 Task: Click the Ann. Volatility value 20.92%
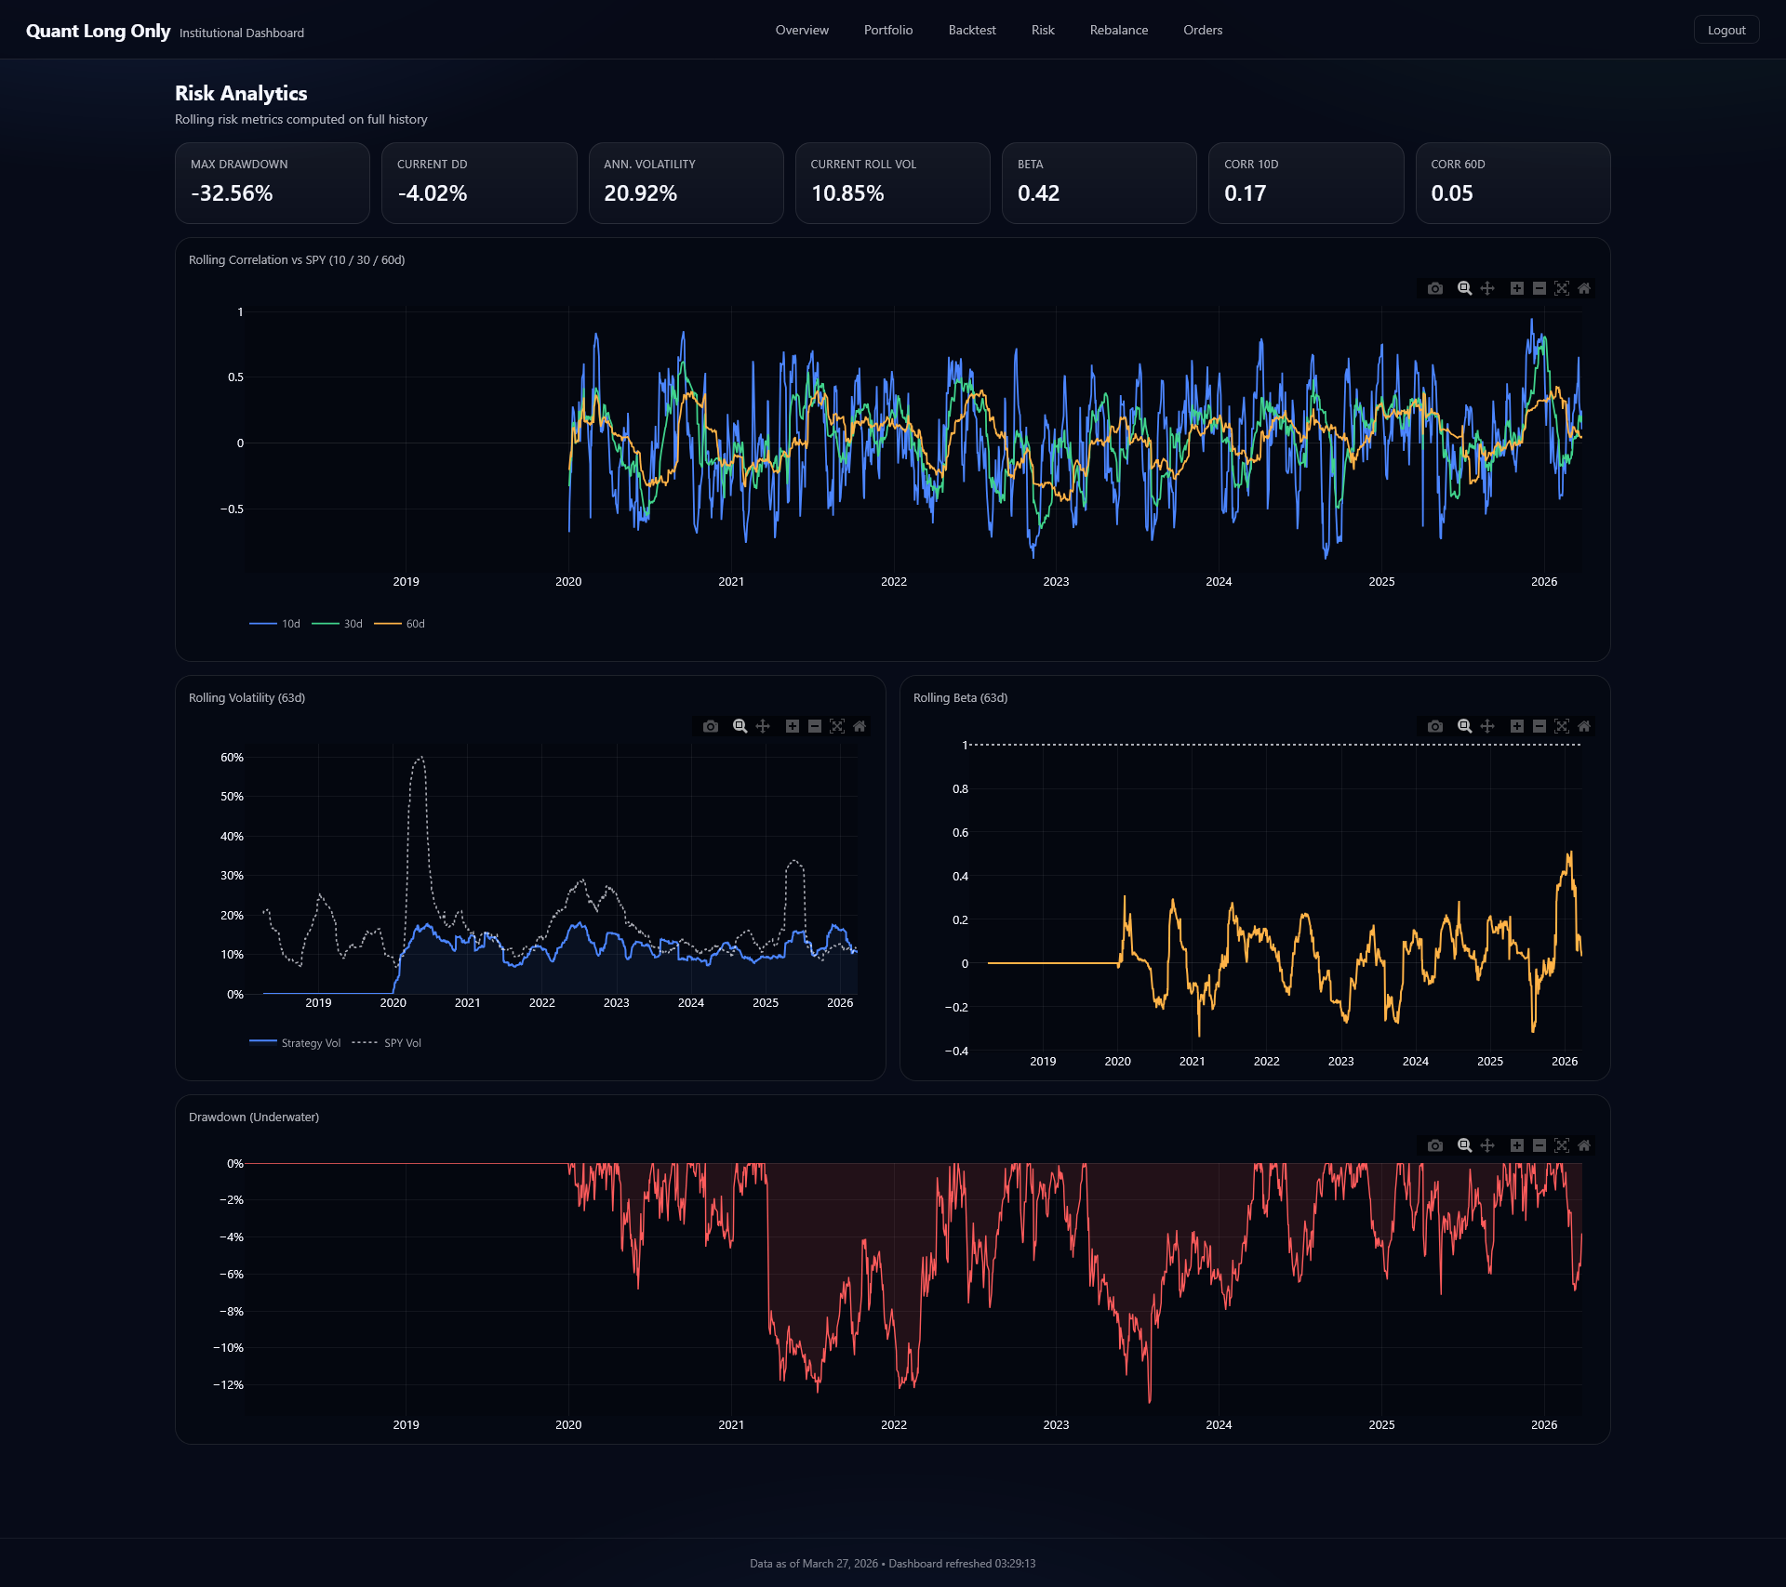(640, 193)
